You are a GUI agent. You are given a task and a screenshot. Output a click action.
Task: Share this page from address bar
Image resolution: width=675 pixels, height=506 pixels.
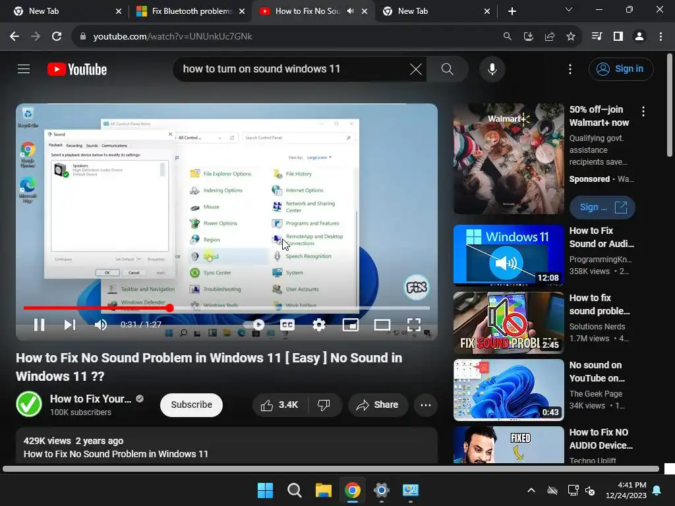(549, 37)
